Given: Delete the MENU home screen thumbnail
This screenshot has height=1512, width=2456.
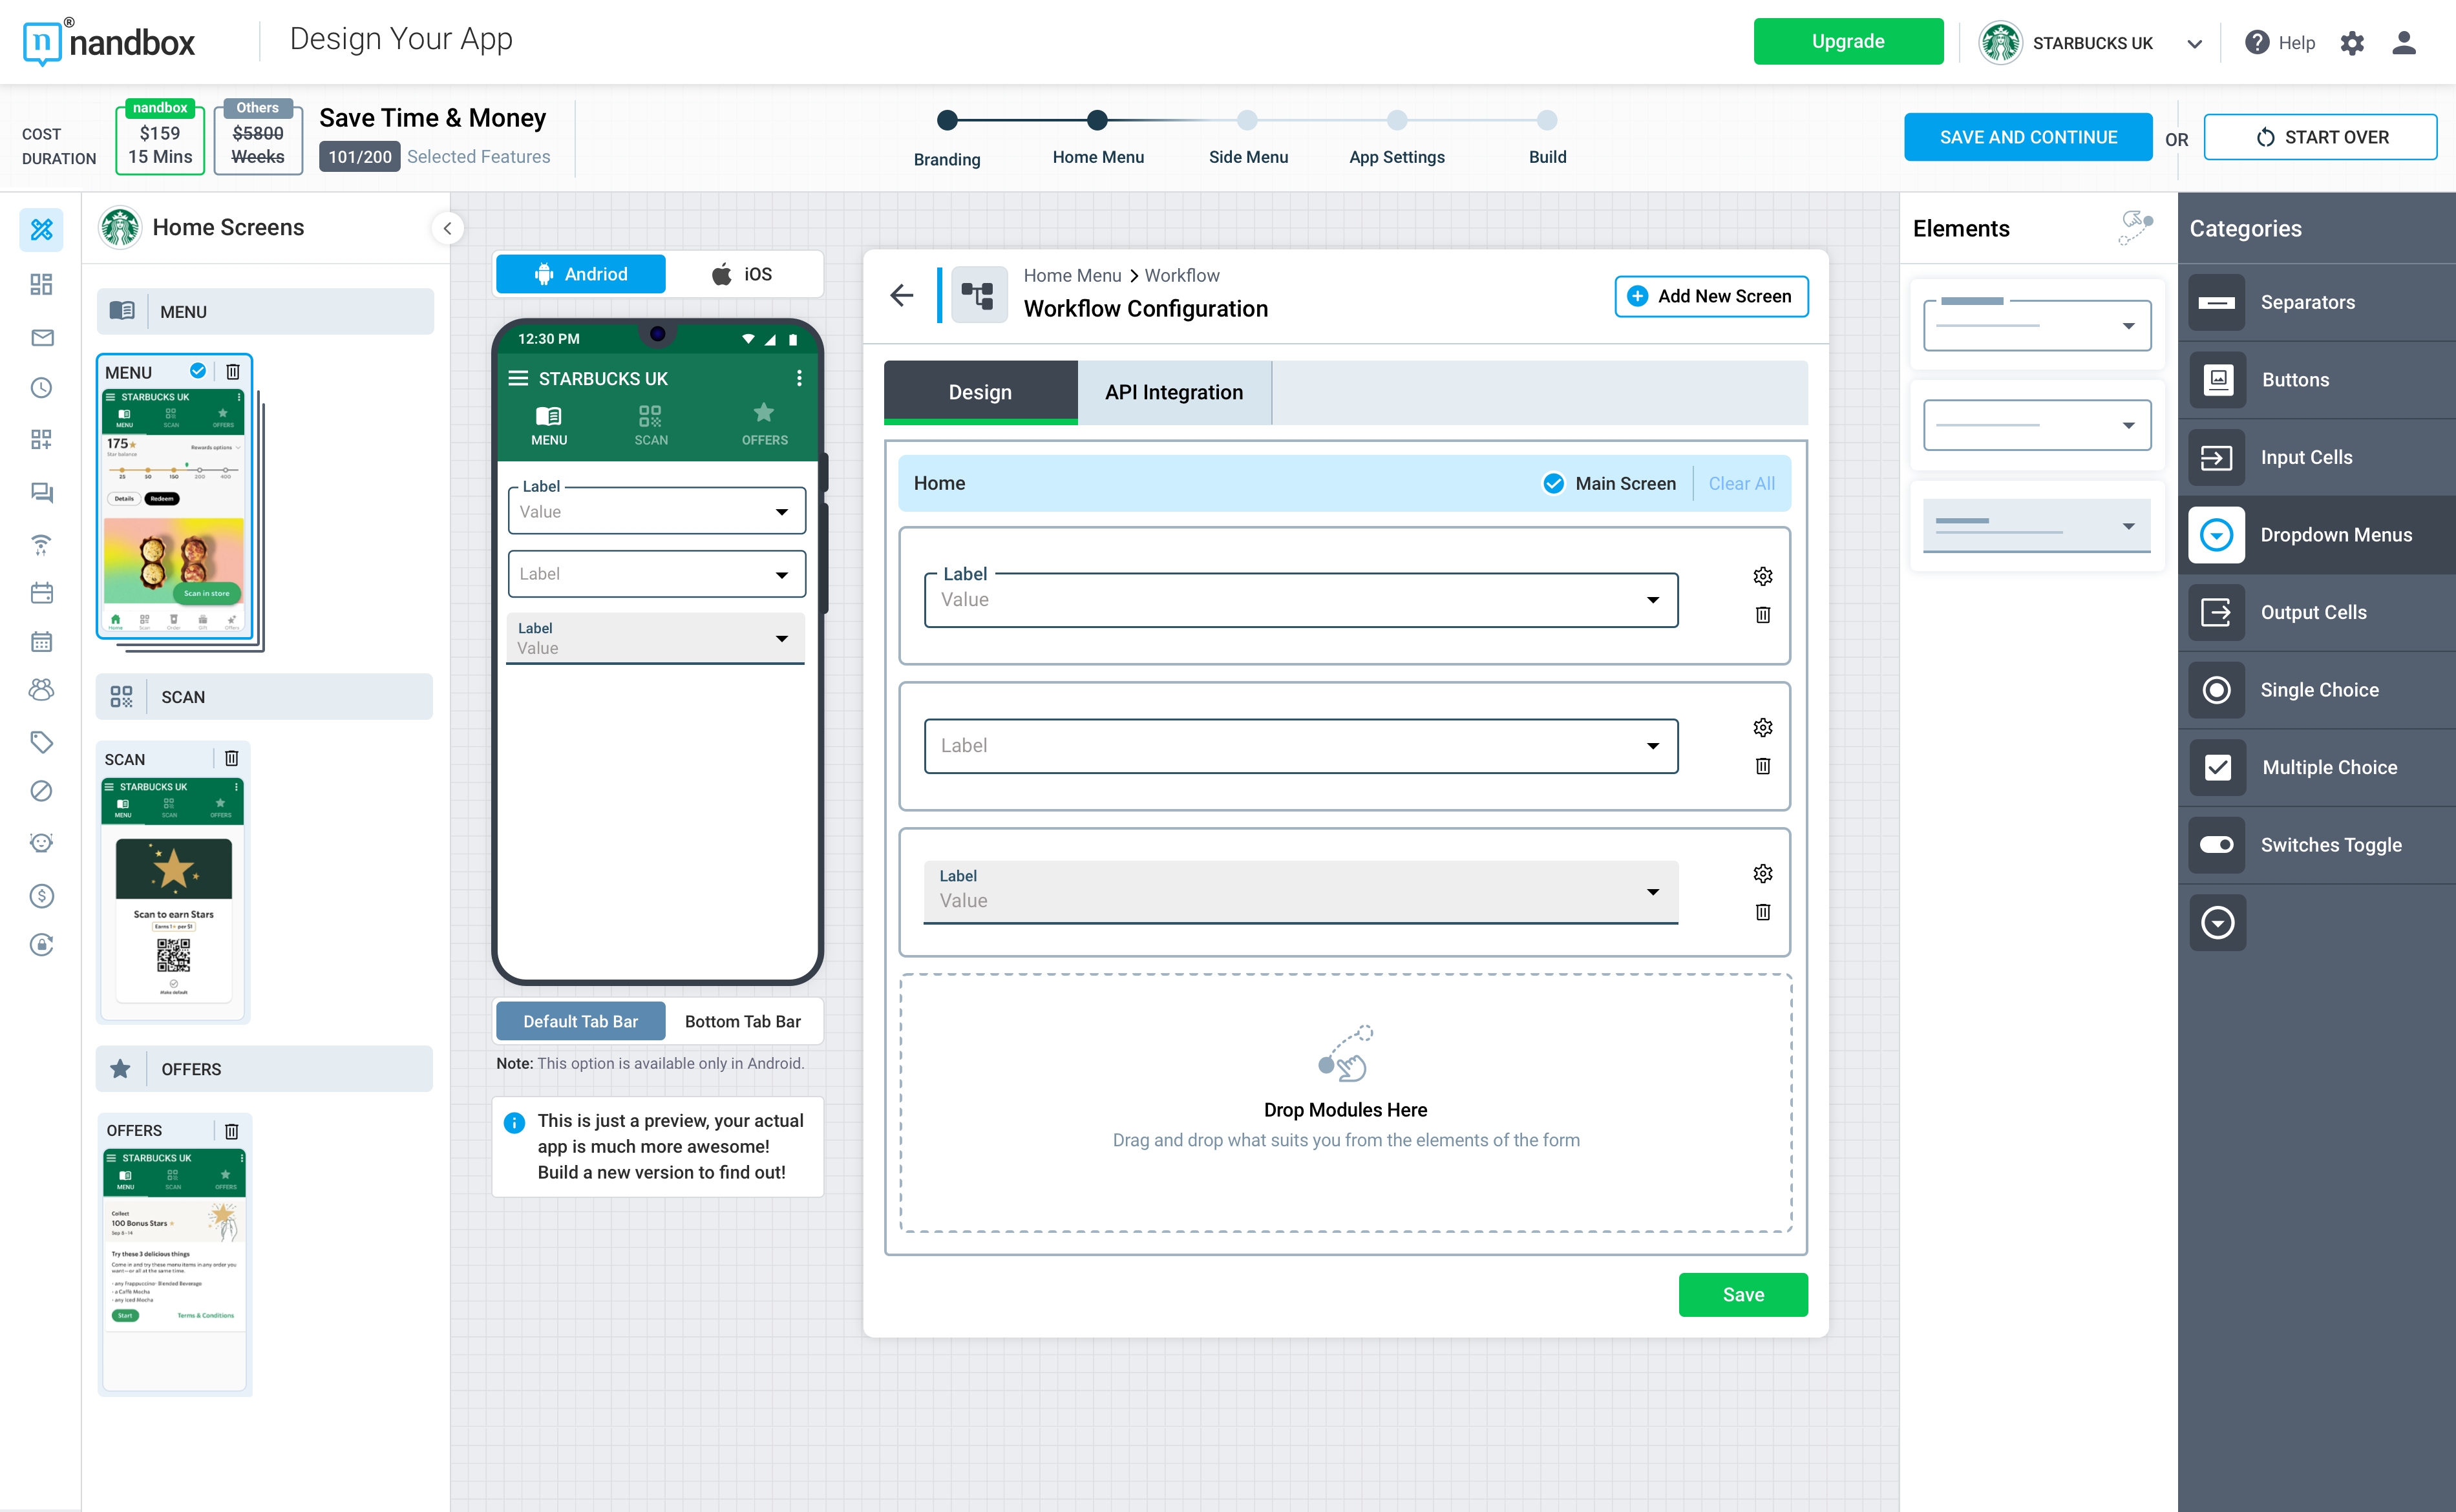Looking at the screenshot, I should click(232, 372).
